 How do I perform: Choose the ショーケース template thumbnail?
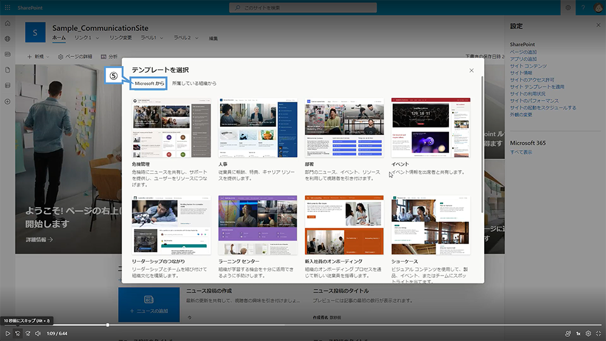431,225
